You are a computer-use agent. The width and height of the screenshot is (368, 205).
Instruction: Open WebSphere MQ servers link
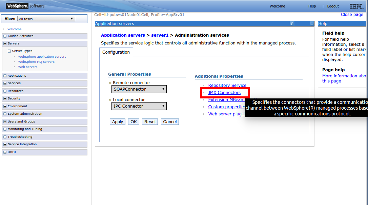36,62
